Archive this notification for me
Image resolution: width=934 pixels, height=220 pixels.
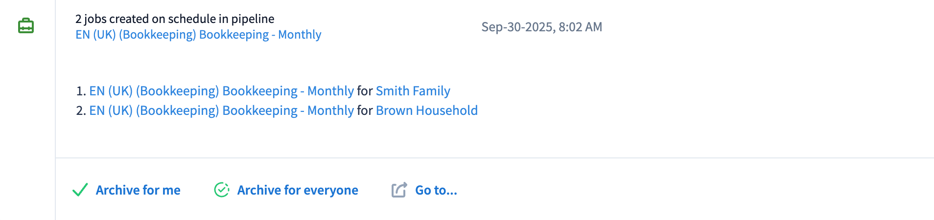138,190
